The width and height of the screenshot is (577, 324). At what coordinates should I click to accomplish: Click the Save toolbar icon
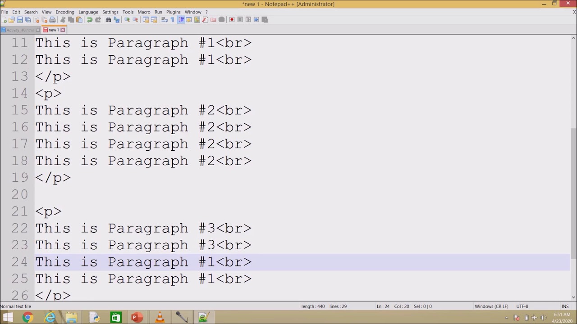point(20,20)
